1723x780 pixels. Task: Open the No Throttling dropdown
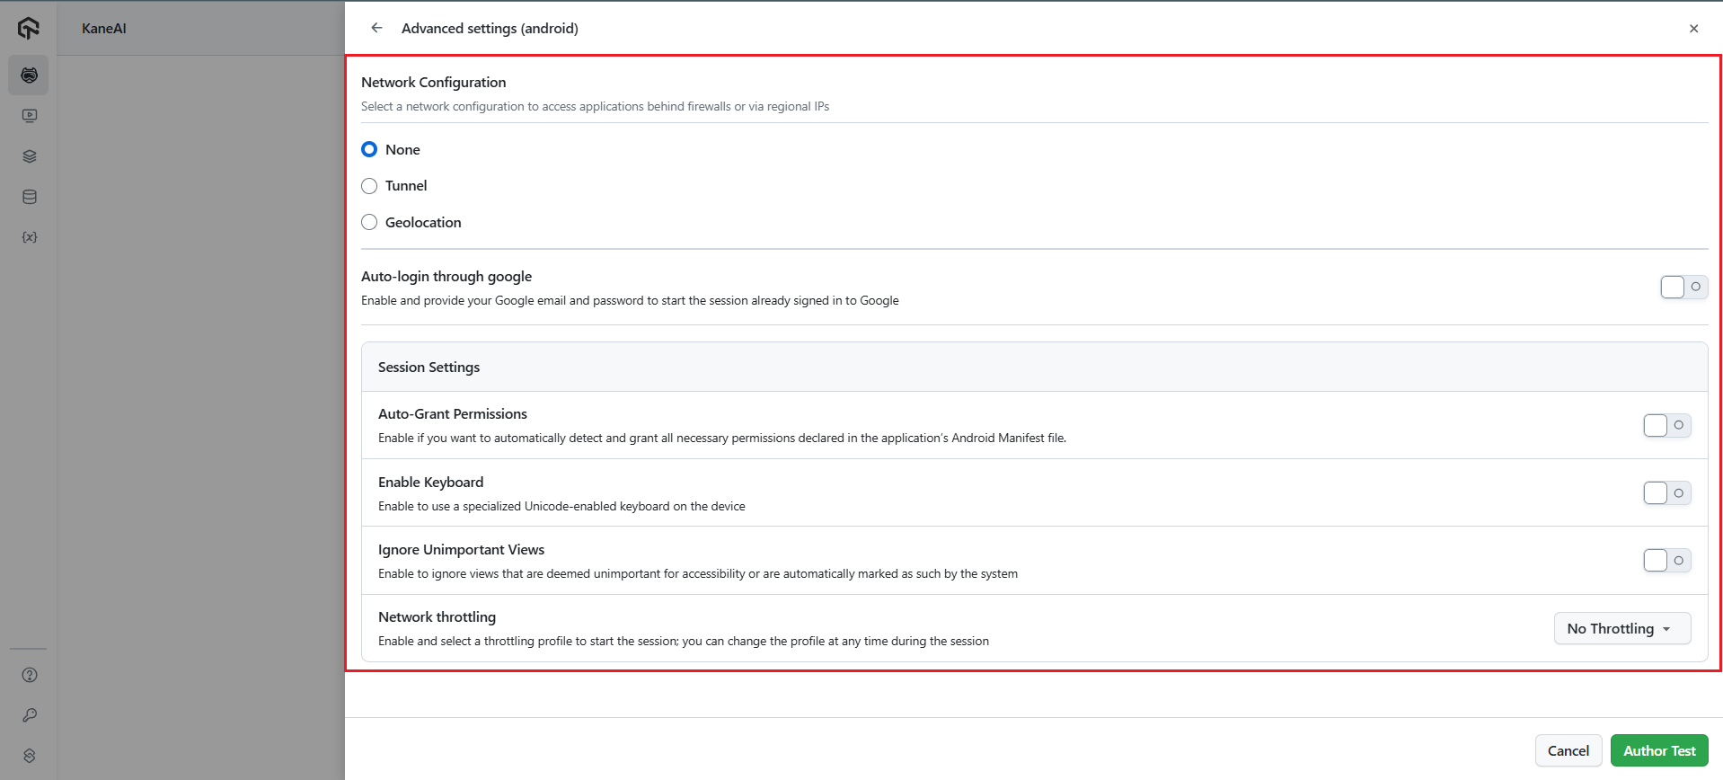pos(1621,628)
